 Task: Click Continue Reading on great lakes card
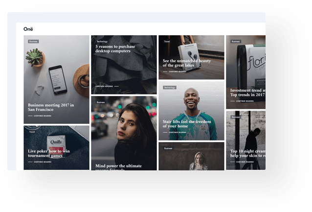click(x=175, y=71)
